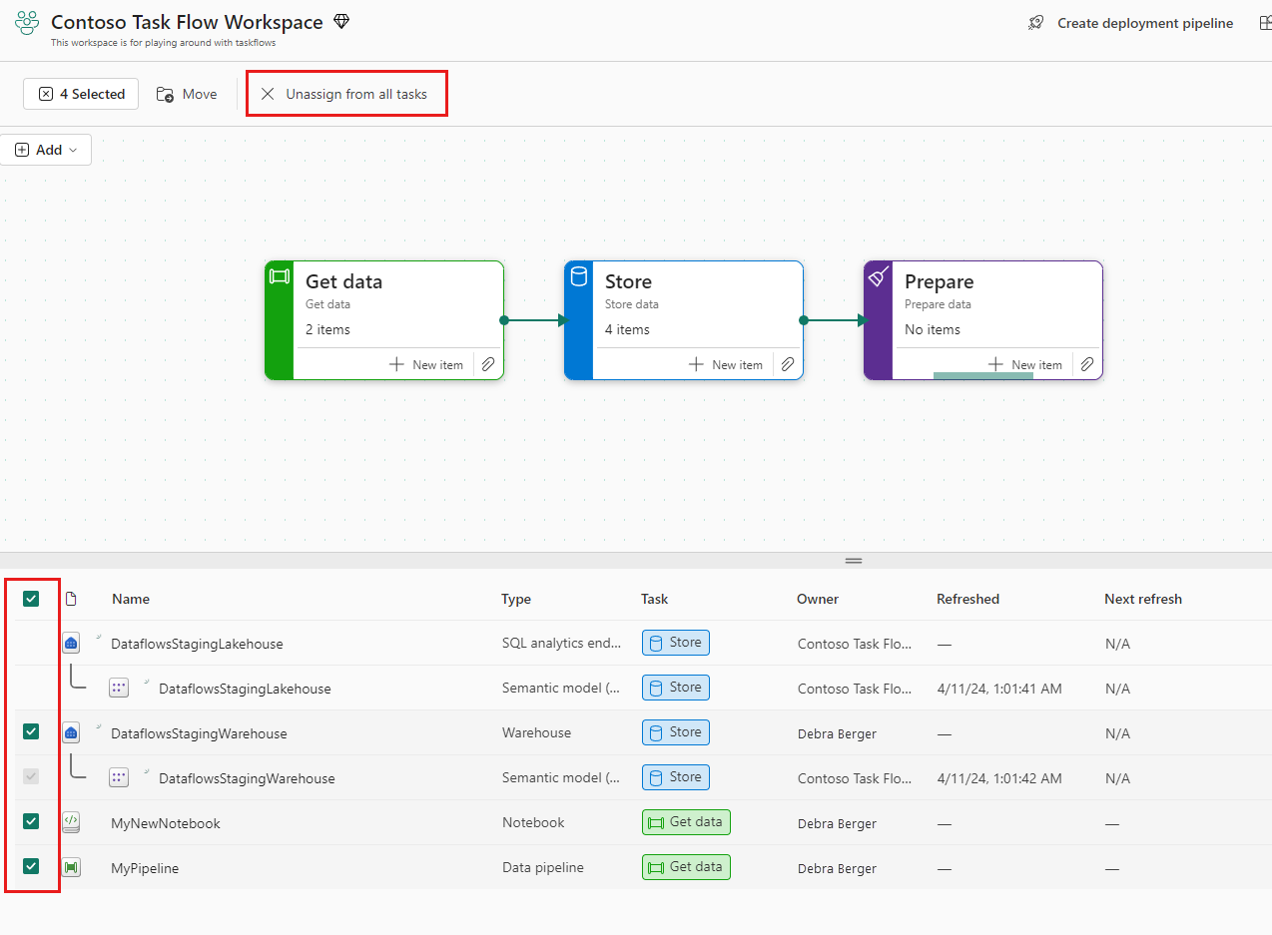This screenshot has width=1272, height=935.
Task: Click the Contoso workspace people icon
Action: point(27,23)
